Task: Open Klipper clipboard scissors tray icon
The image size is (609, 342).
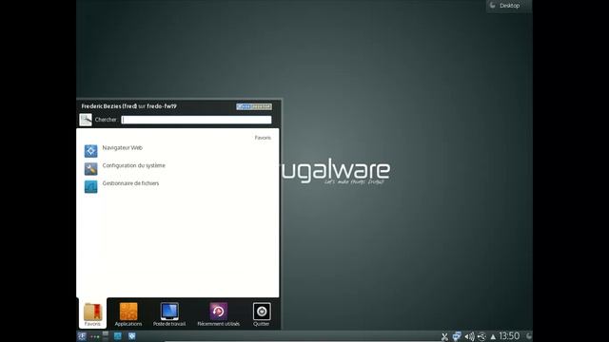Action: point(444,336)
